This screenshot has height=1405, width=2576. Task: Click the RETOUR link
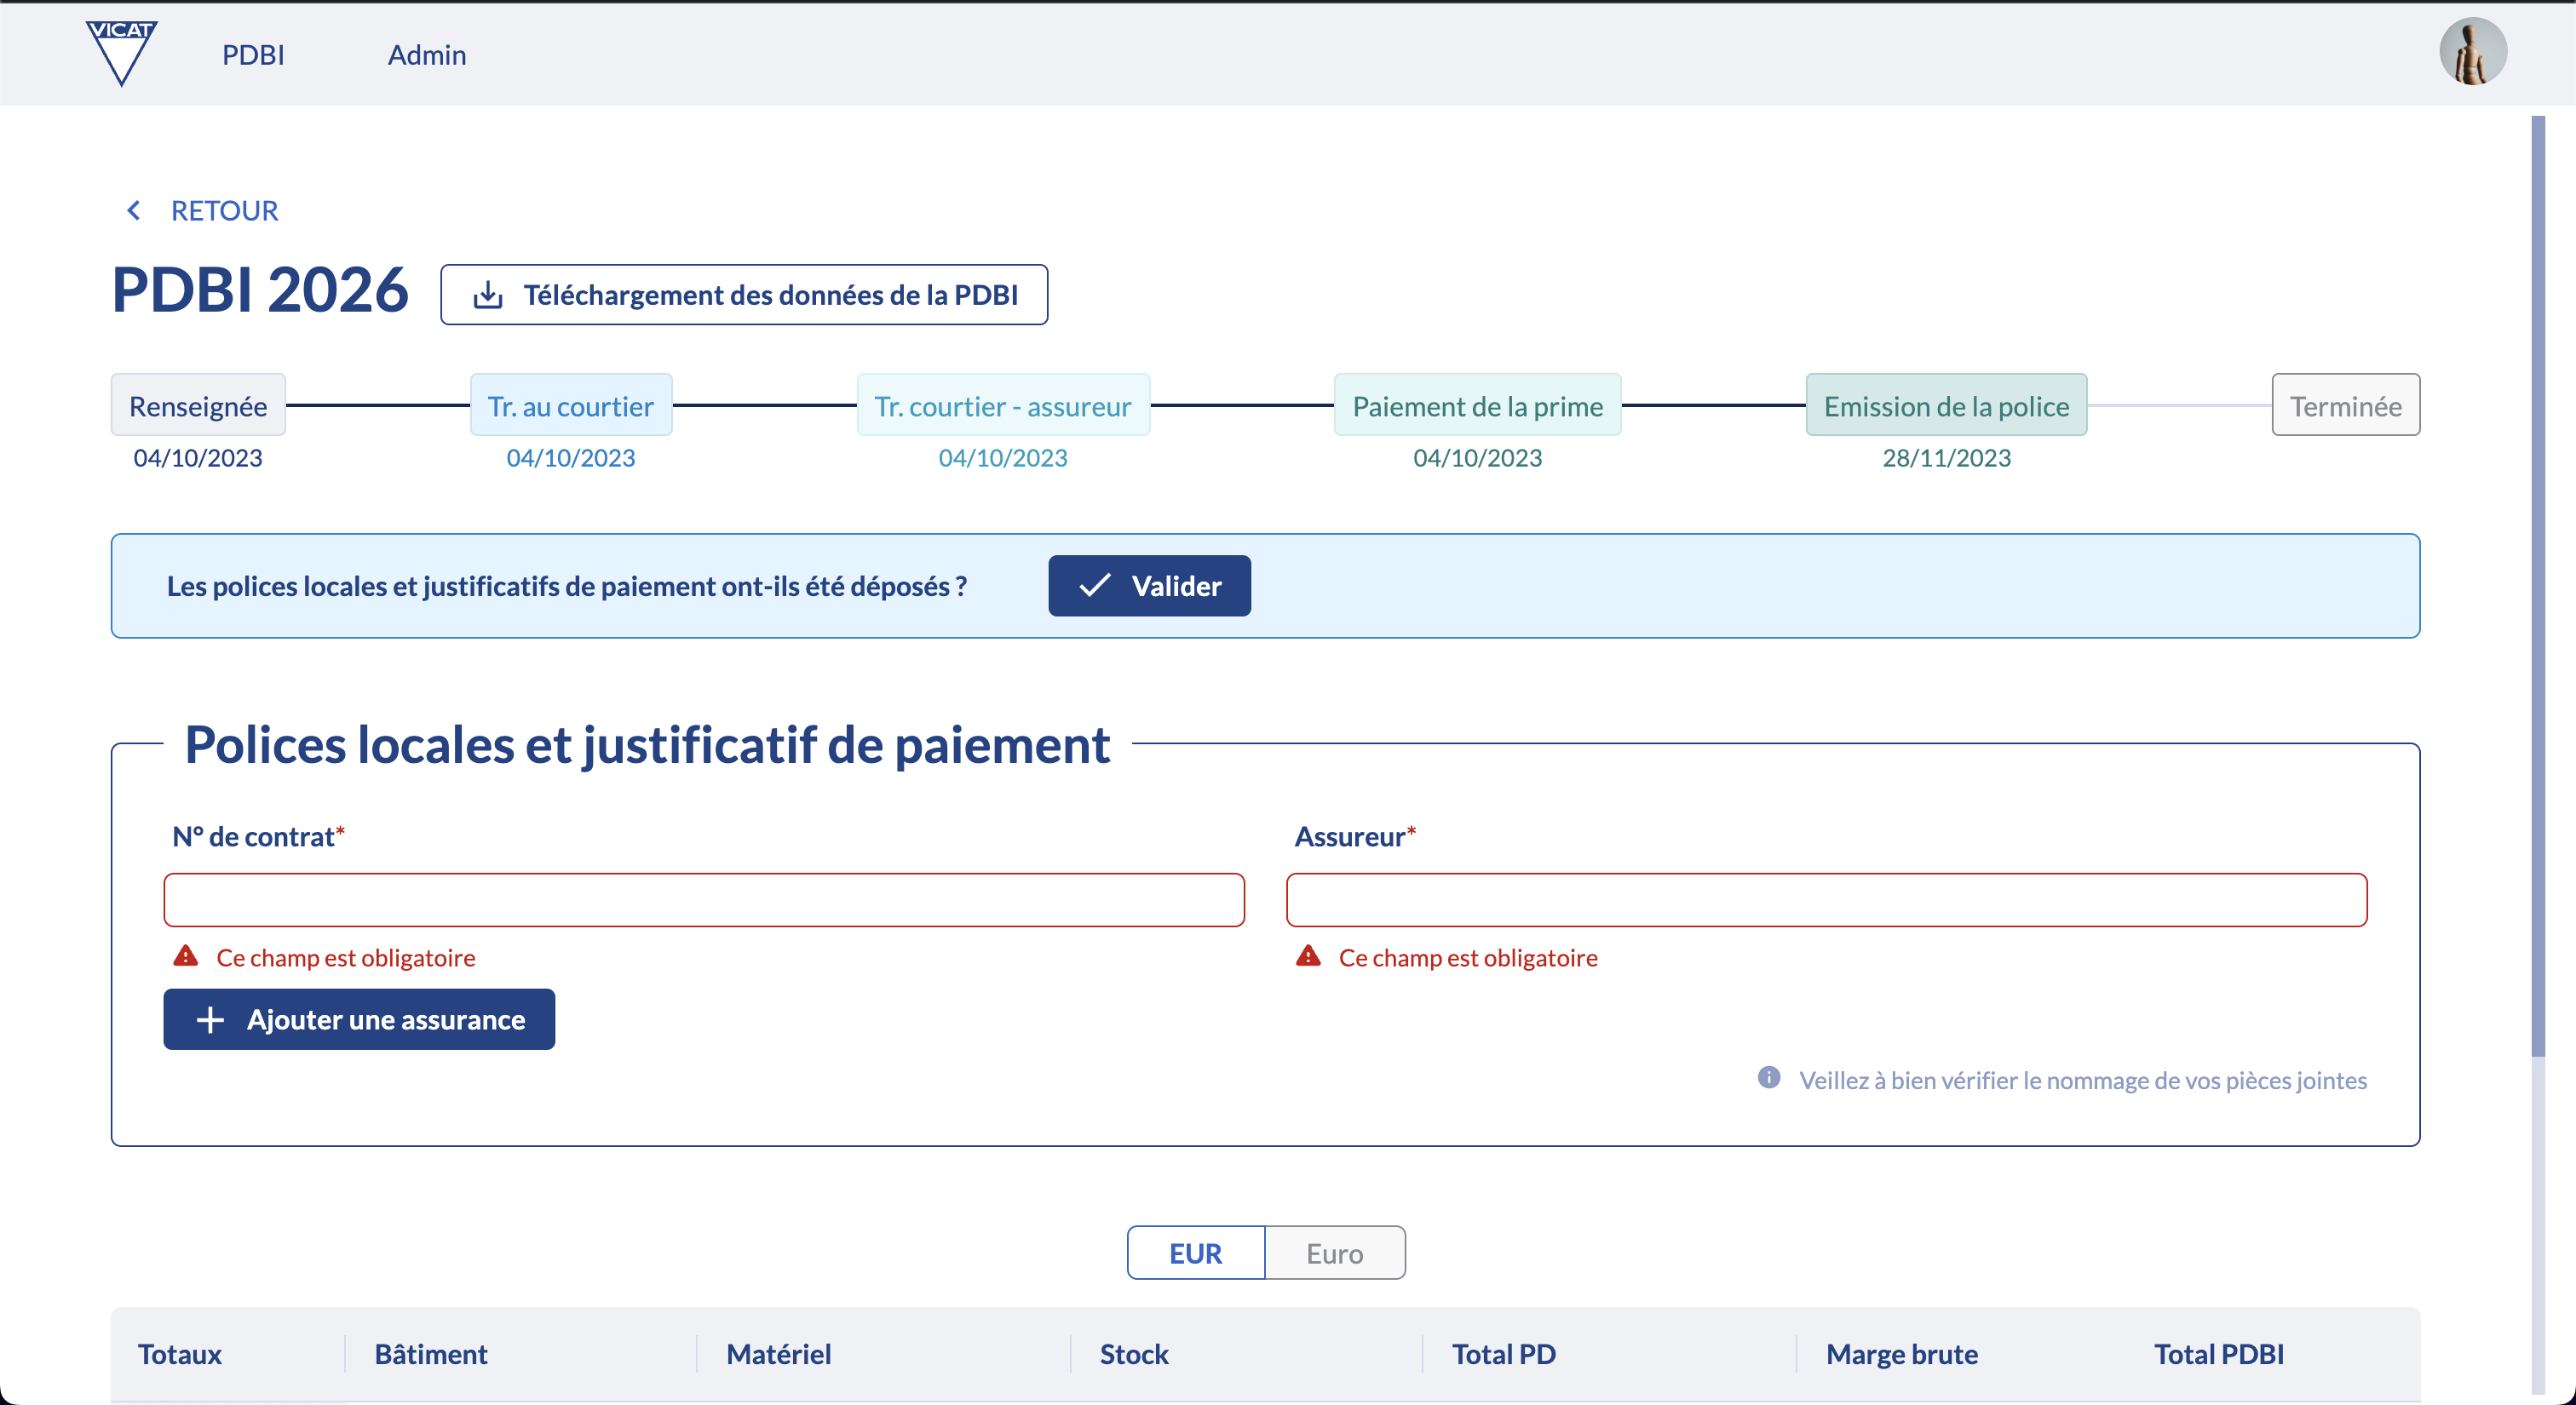click(224, 211)
